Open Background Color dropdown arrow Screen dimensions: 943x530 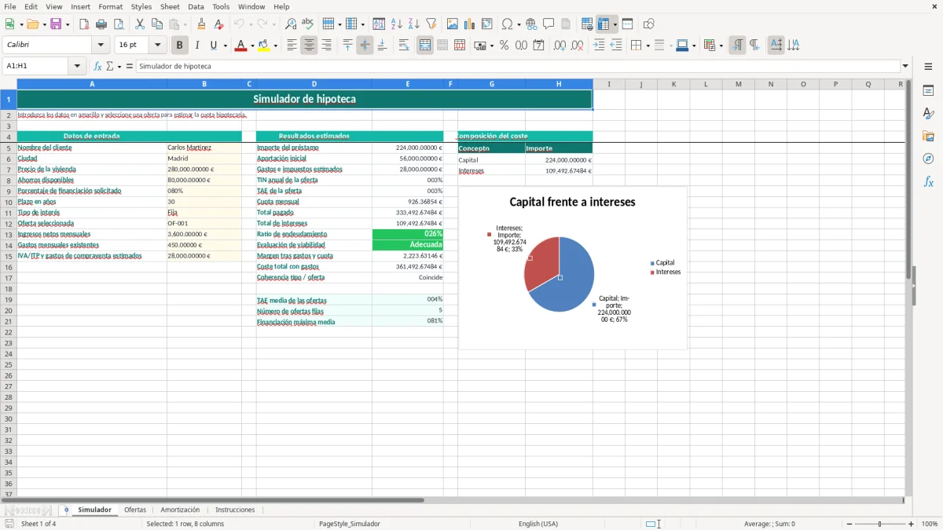275,46
